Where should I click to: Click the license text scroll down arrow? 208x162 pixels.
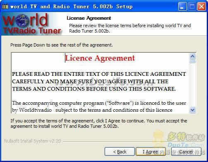(x=192, y=110)
